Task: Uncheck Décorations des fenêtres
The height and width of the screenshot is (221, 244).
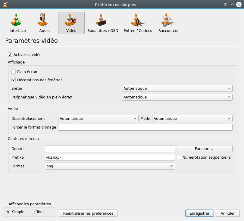Action: (14, 80)
